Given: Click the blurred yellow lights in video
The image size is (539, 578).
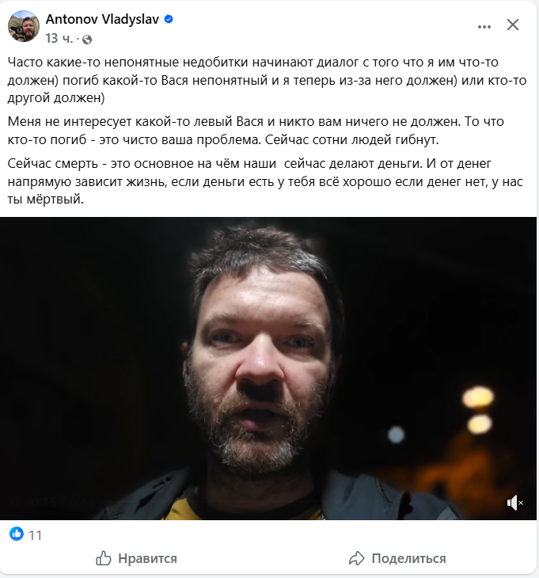Looking at the screenshot, I should tap(479, 409).
